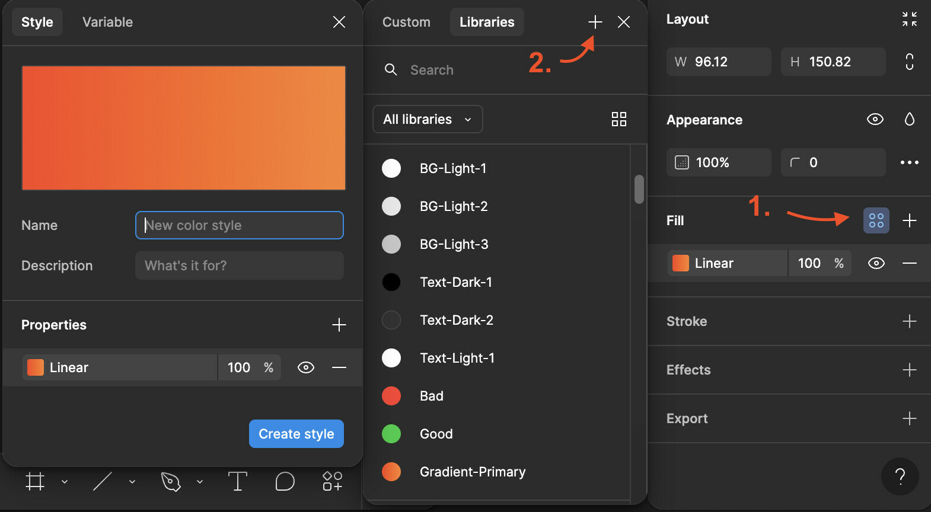Viewport: 931px width, 512px height.
Task: Select the Good color style
Action: pos(497,434)
